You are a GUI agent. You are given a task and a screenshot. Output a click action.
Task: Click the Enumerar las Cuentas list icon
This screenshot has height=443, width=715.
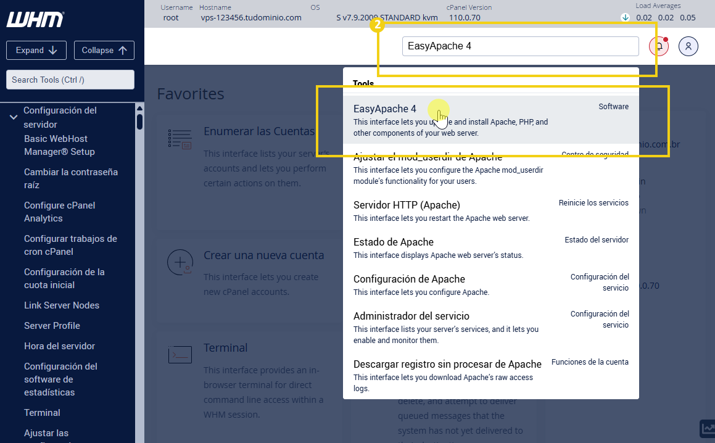180,139
